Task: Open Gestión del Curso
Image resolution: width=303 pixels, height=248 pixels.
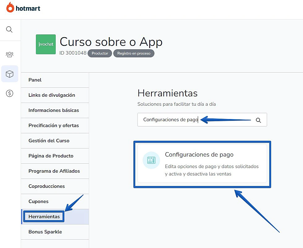Action: (x=49, y=141)
